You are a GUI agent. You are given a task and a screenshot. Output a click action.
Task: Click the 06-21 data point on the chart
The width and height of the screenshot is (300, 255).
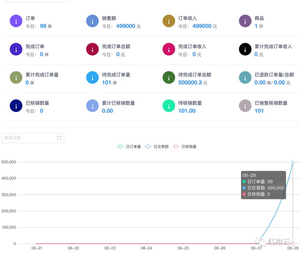point(37,244)
